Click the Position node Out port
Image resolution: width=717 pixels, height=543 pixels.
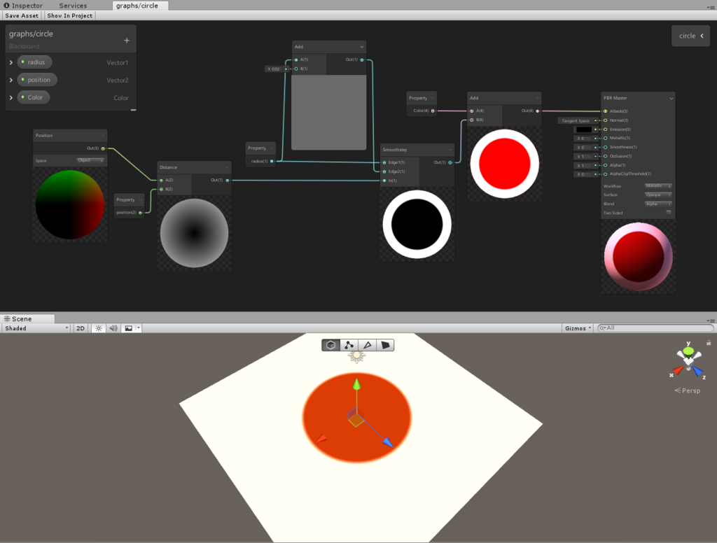pos(103,148)
